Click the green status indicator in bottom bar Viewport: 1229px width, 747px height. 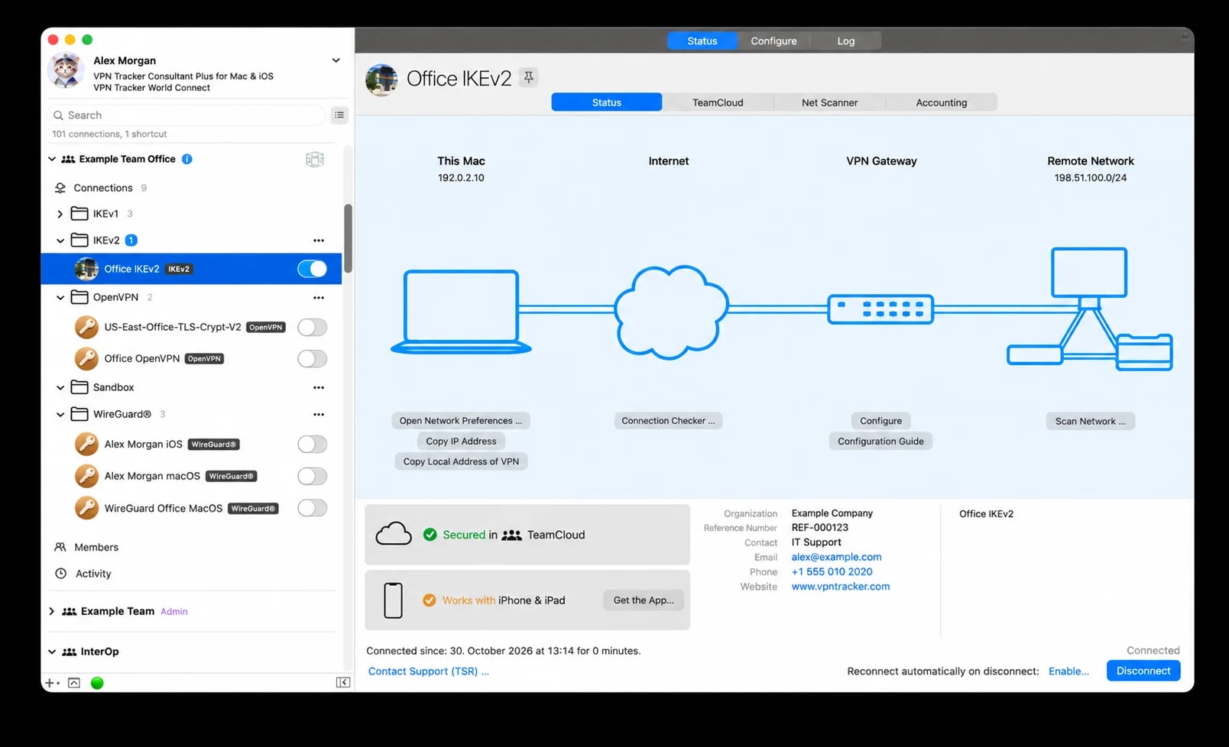(97, 683)
